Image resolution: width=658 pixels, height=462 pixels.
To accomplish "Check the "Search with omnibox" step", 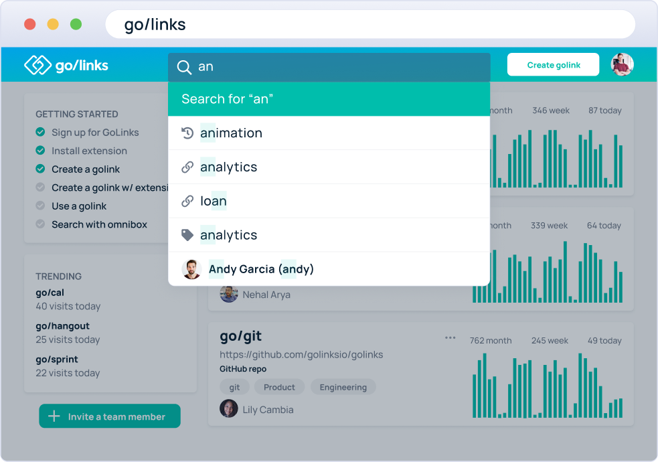I will tap(39, 224).
